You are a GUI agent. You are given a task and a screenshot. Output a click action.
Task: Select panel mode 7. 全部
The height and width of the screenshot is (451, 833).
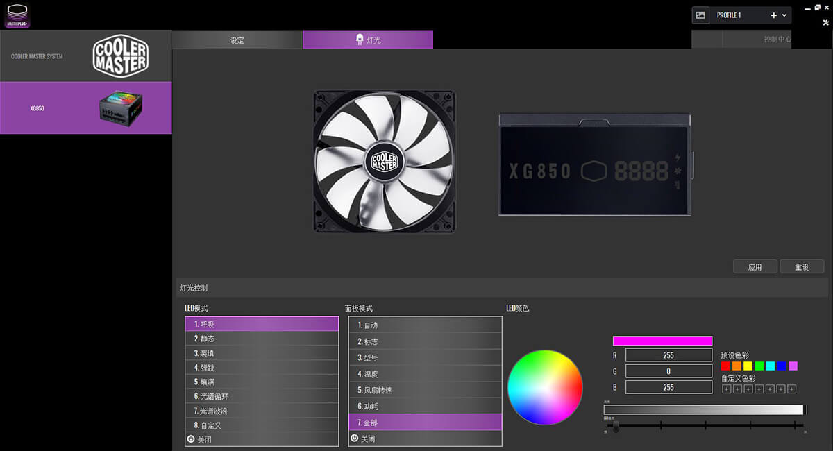(425, 422)
